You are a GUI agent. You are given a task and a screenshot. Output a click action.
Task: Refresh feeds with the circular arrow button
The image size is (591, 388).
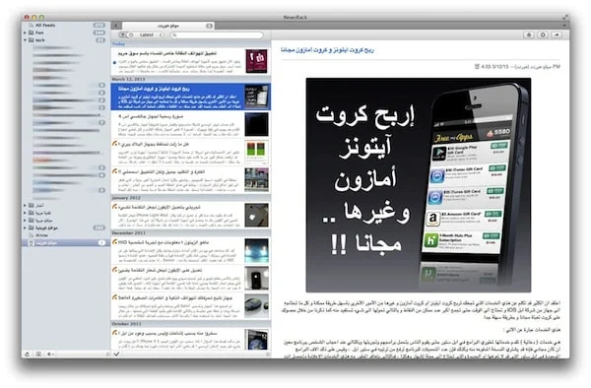(28, 355)
